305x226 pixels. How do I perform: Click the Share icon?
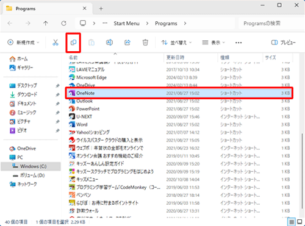pyautogui.click(x=127, y=43)
